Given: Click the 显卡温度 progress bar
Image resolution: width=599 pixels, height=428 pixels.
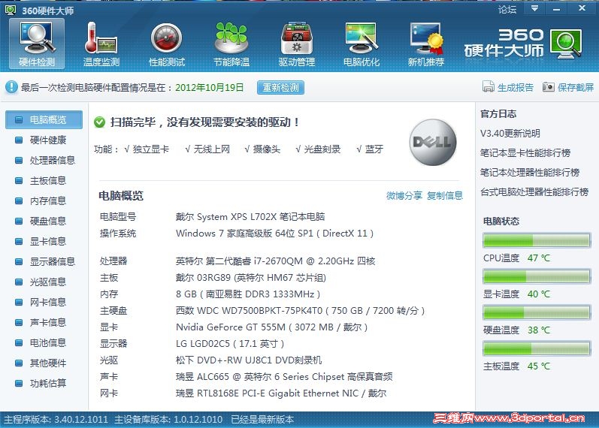Looking at the screenshot, I should tap(537, 276).
